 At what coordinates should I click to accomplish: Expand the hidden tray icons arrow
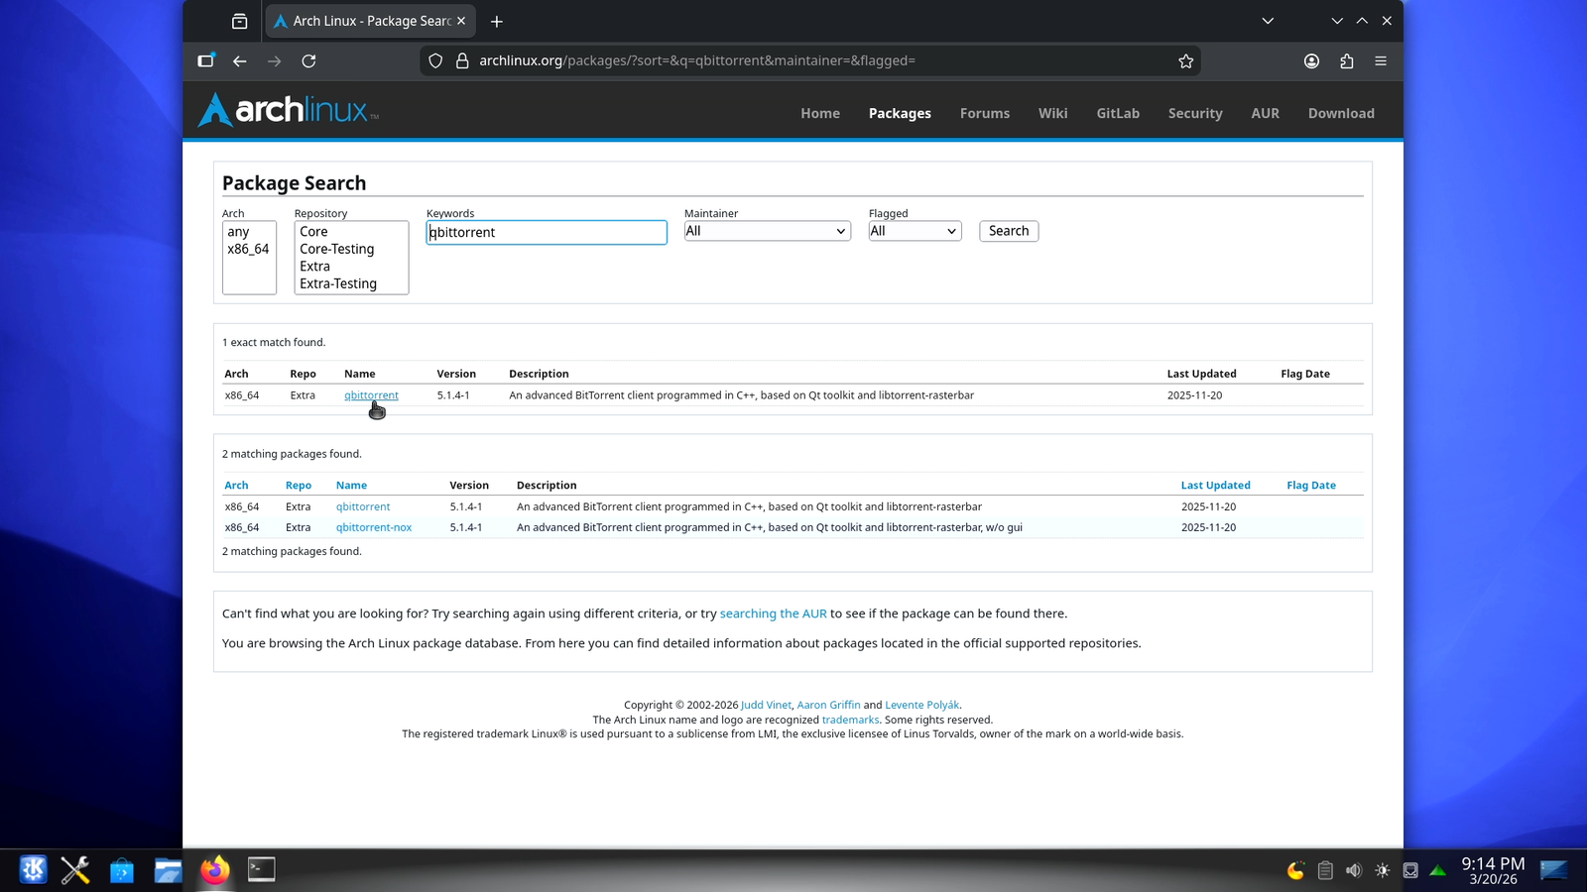(1437, 870)
